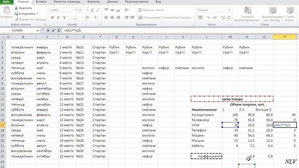The image size is (299, 168).
Task: Open Форматировать как таблицу gallery
Action: tap(273, 14)
